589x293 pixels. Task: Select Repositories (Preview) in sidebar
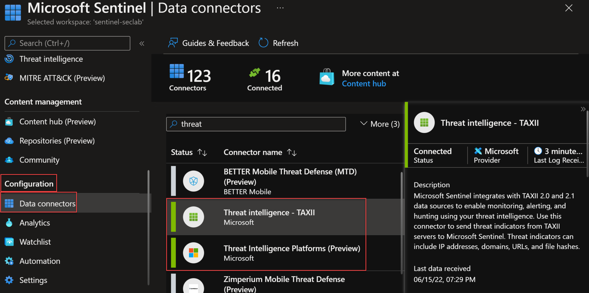[x=57, y=141]
